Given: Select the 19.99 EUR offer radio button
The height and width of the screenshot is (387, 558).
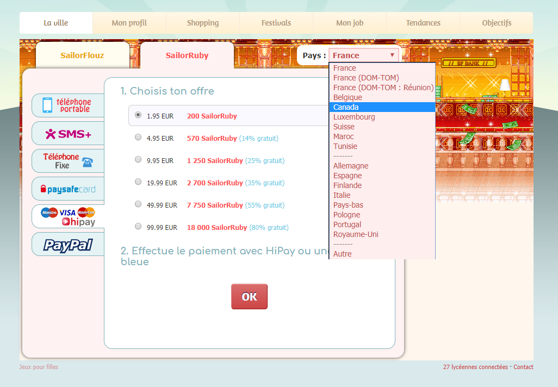Looking at the screenshot, I should coord(138,182).
